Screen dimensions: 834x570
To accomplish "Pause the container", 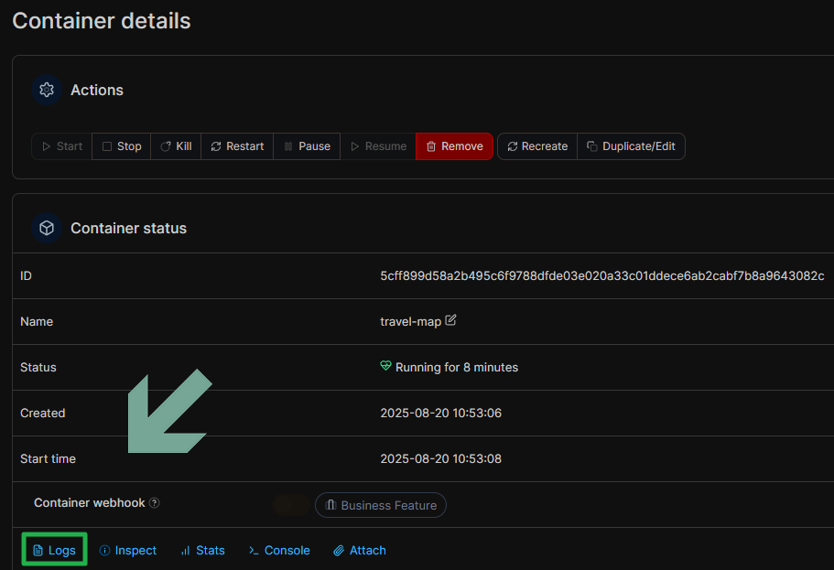I will click(307, 146).
